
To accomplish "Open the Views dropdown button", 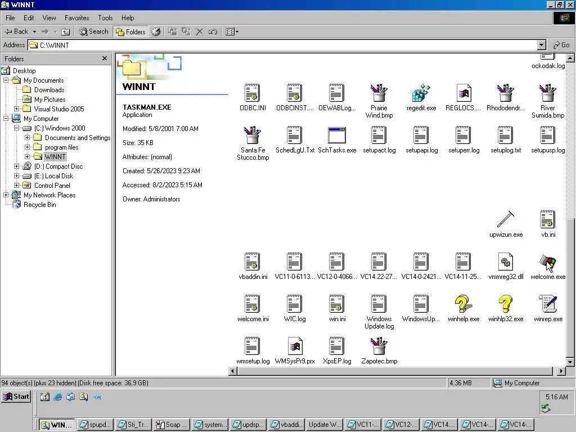I will (232, 31).
